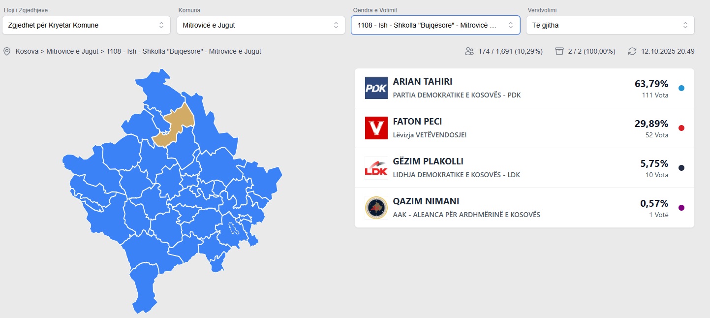Viewport: 710px width, 318px height.
Task: Click the blue dot next to Arian Tahiri
Action: pos(681,89)
